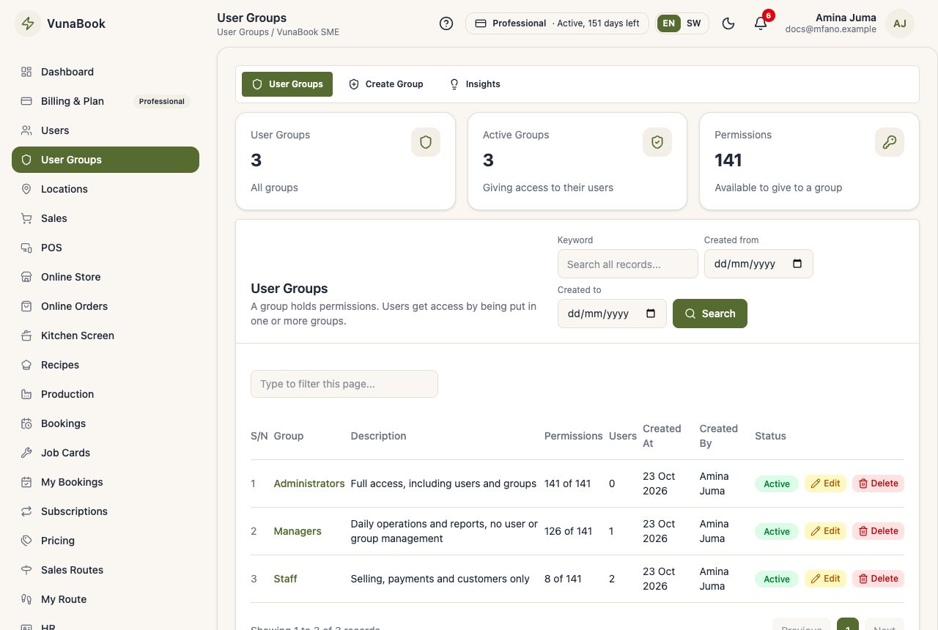This screenshot has height=630, width=938.
Task: Click the "126 of 141" permissions cell
Action: tap(568, 531)
